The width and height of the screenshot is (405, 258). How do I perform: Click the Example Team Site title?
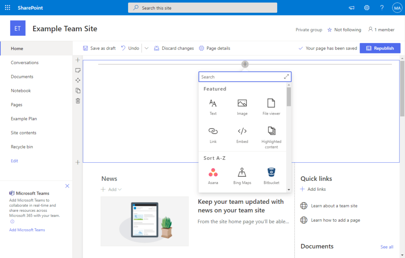click(x=65, y=29)
